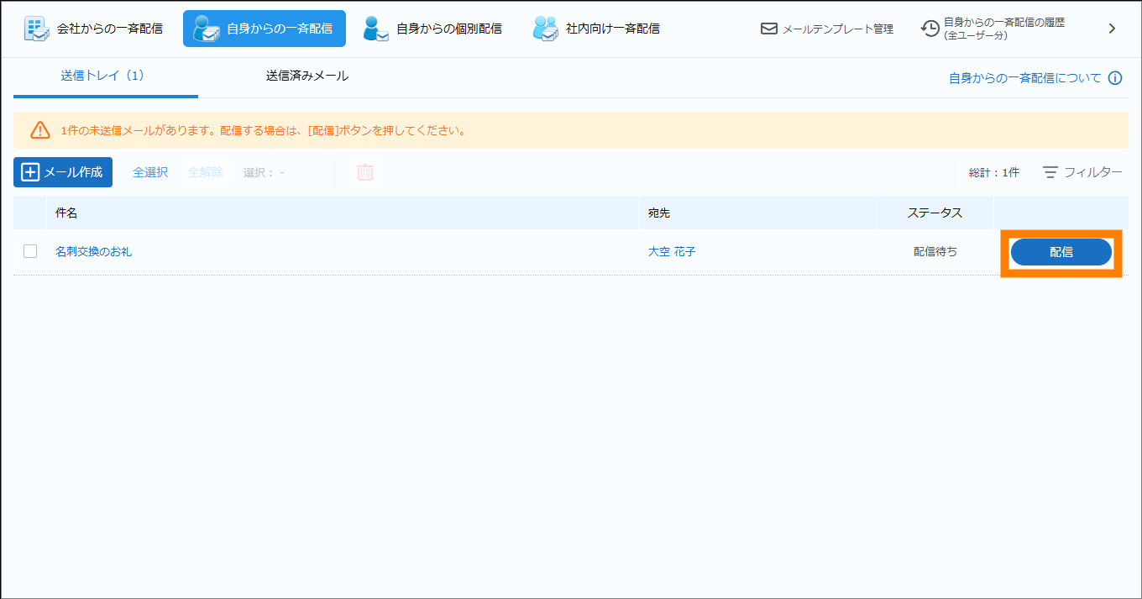This screenshot has height=599, width=1142.
Task: Expand more menu items with right chevron
Action: pyautogui.click(x=1112, y=29)
